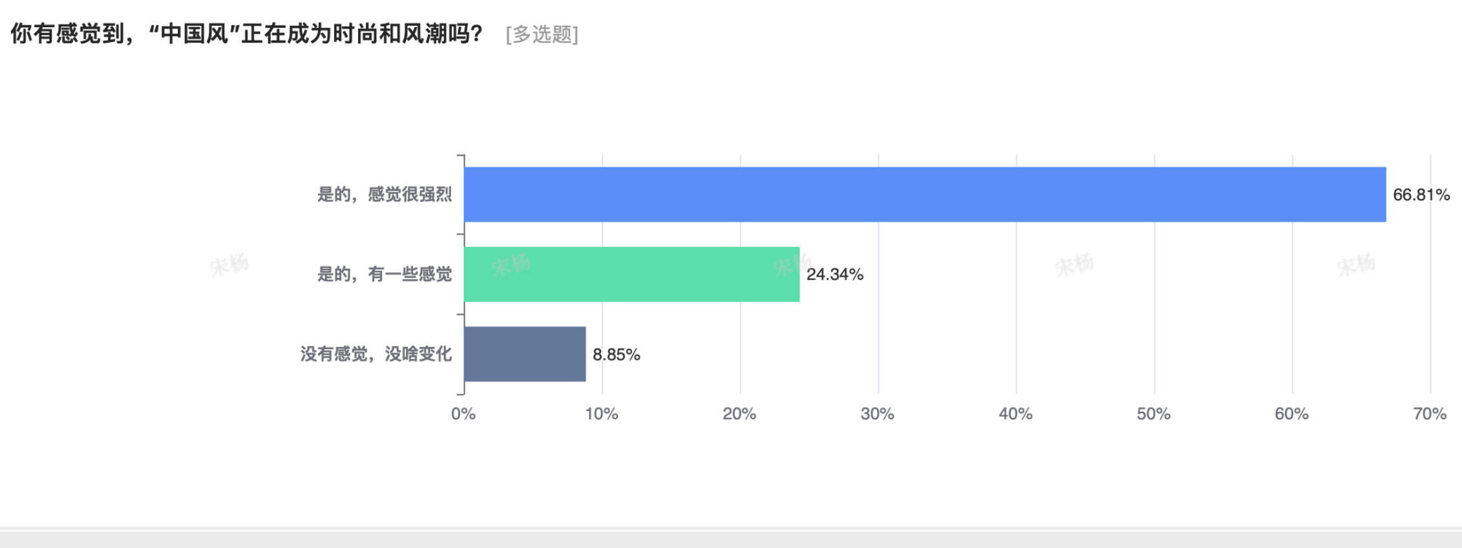Click the 60% axis tick label

(1291, 414)
